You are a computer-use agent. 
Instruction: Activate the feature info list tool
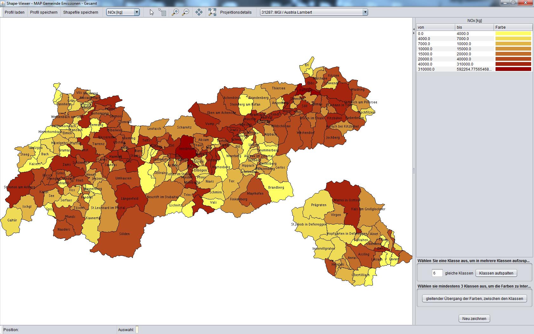(162, 12)
